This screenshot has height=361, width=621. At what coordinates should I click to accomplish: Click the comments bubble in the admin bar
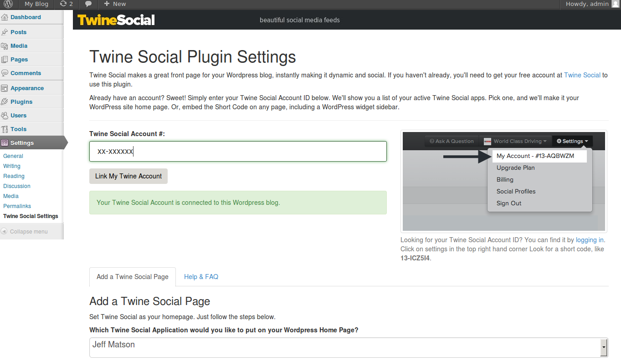click(88, 4)
